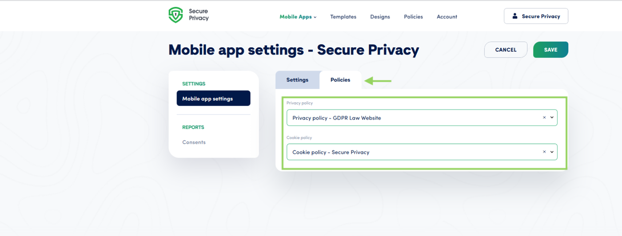The height and width of the screenshot is (236, 622).
Task: Expand the Cookie policy dropdown chevron
Action: point(552,152)
